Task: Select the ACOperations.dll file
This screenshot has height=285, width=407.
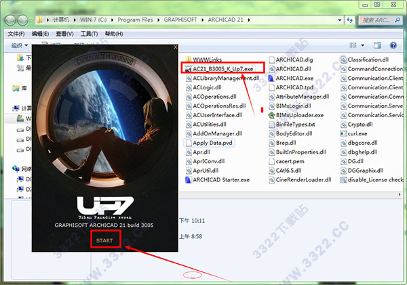Action: [x=211, y=97]
